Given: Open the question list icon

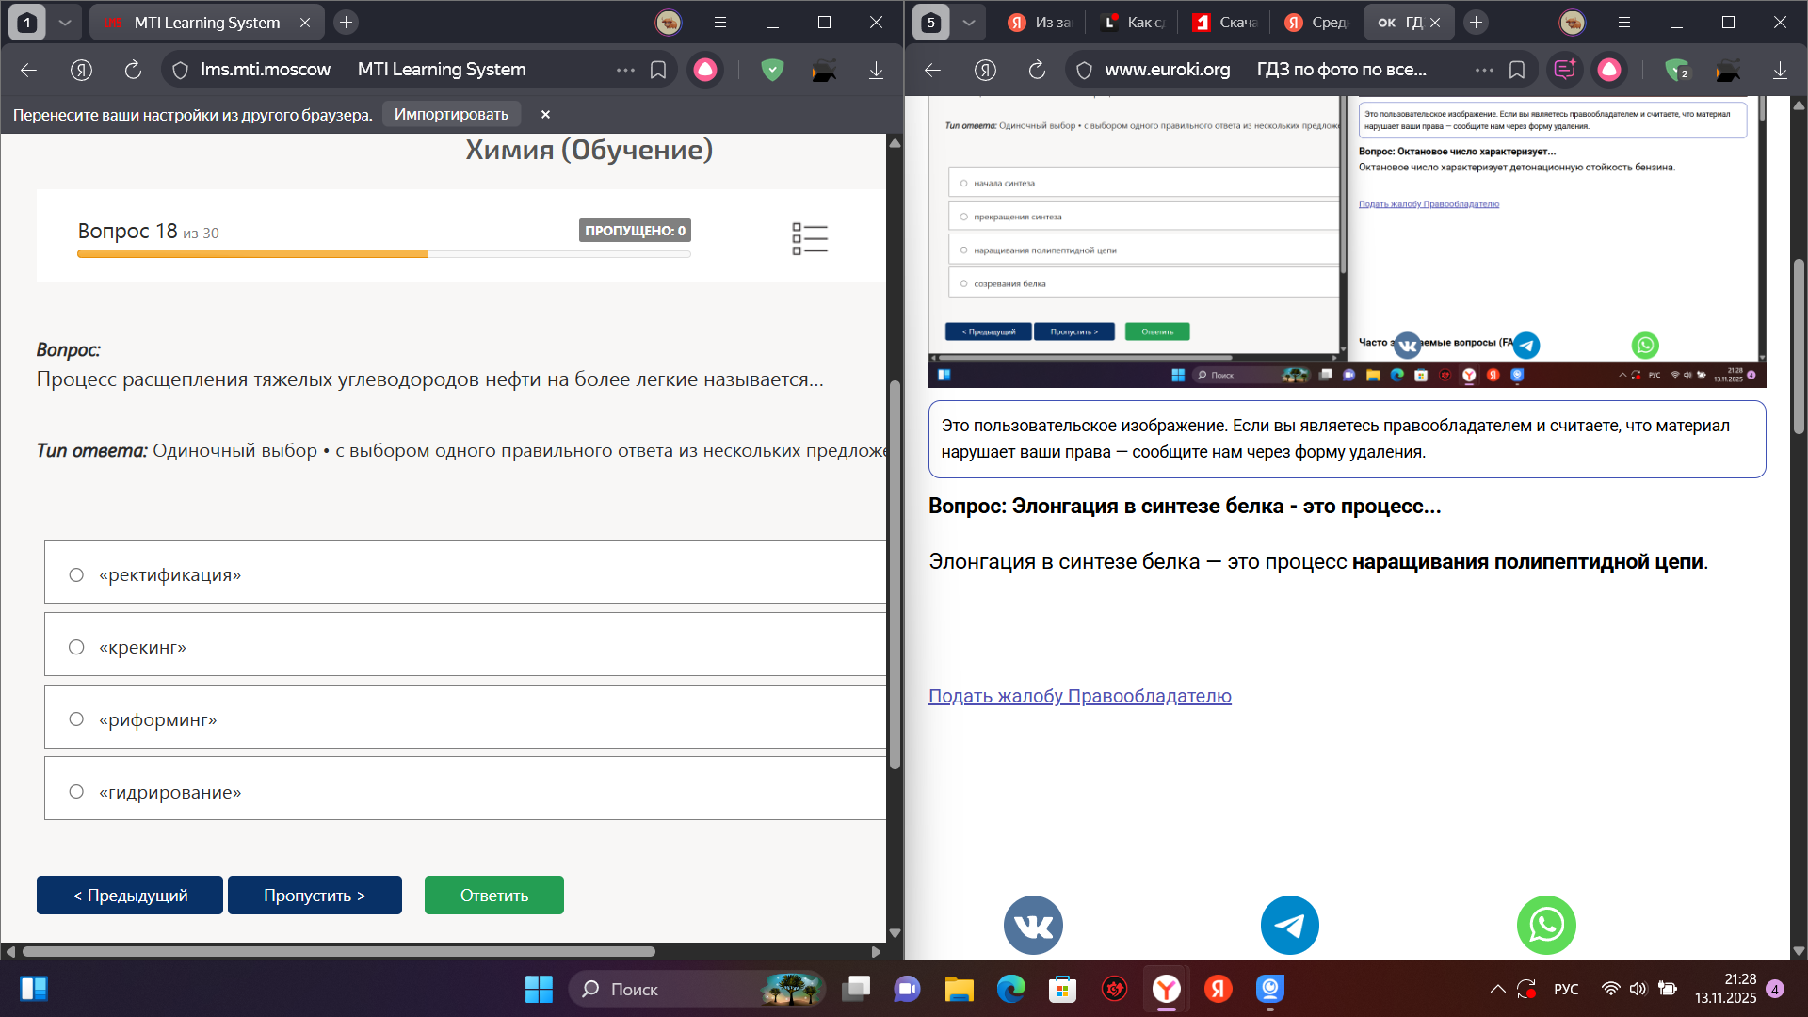Looking at the screenshot, I should pyautogui.click(x=810, y=238).
